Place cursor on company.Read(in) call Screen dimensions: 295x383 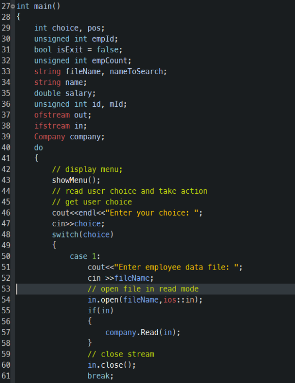(143, 332)
